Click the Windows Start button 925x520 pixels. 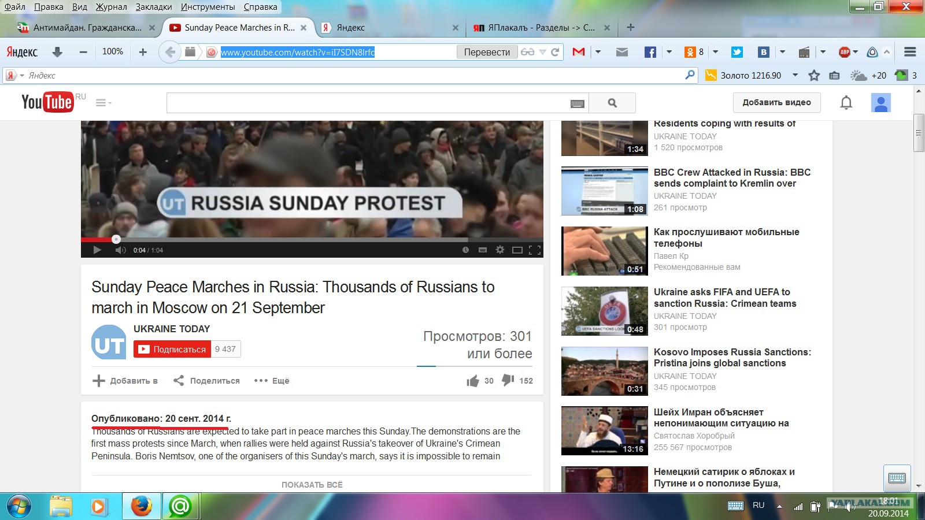pyautogui.click(x=18, y=507)
